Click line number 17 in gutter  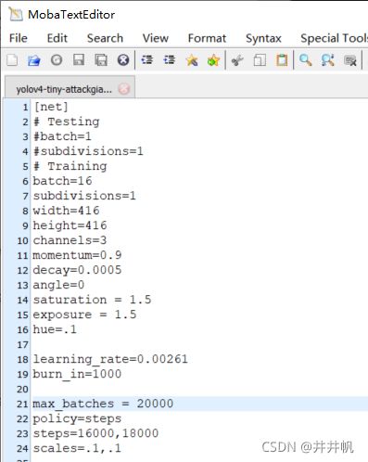coord(22,345)
